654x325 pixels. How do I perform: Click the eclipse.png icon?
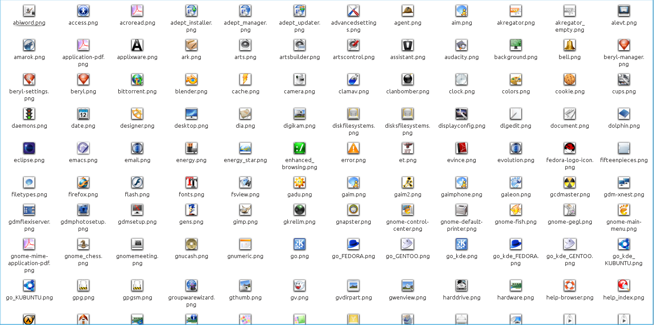(29, 148)
